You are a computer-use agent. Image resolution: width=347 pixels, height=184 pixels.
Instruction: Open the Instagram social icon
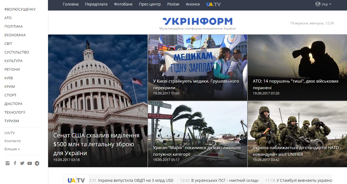point(7,163)
